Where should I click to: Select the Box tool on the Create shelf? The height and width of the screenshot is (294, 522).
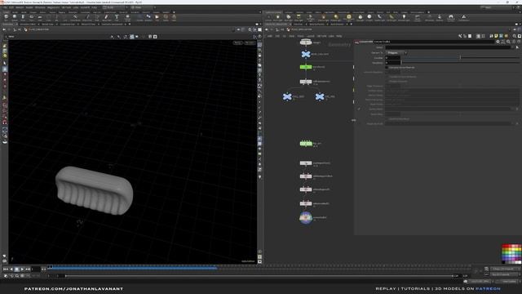coord(6,17)
